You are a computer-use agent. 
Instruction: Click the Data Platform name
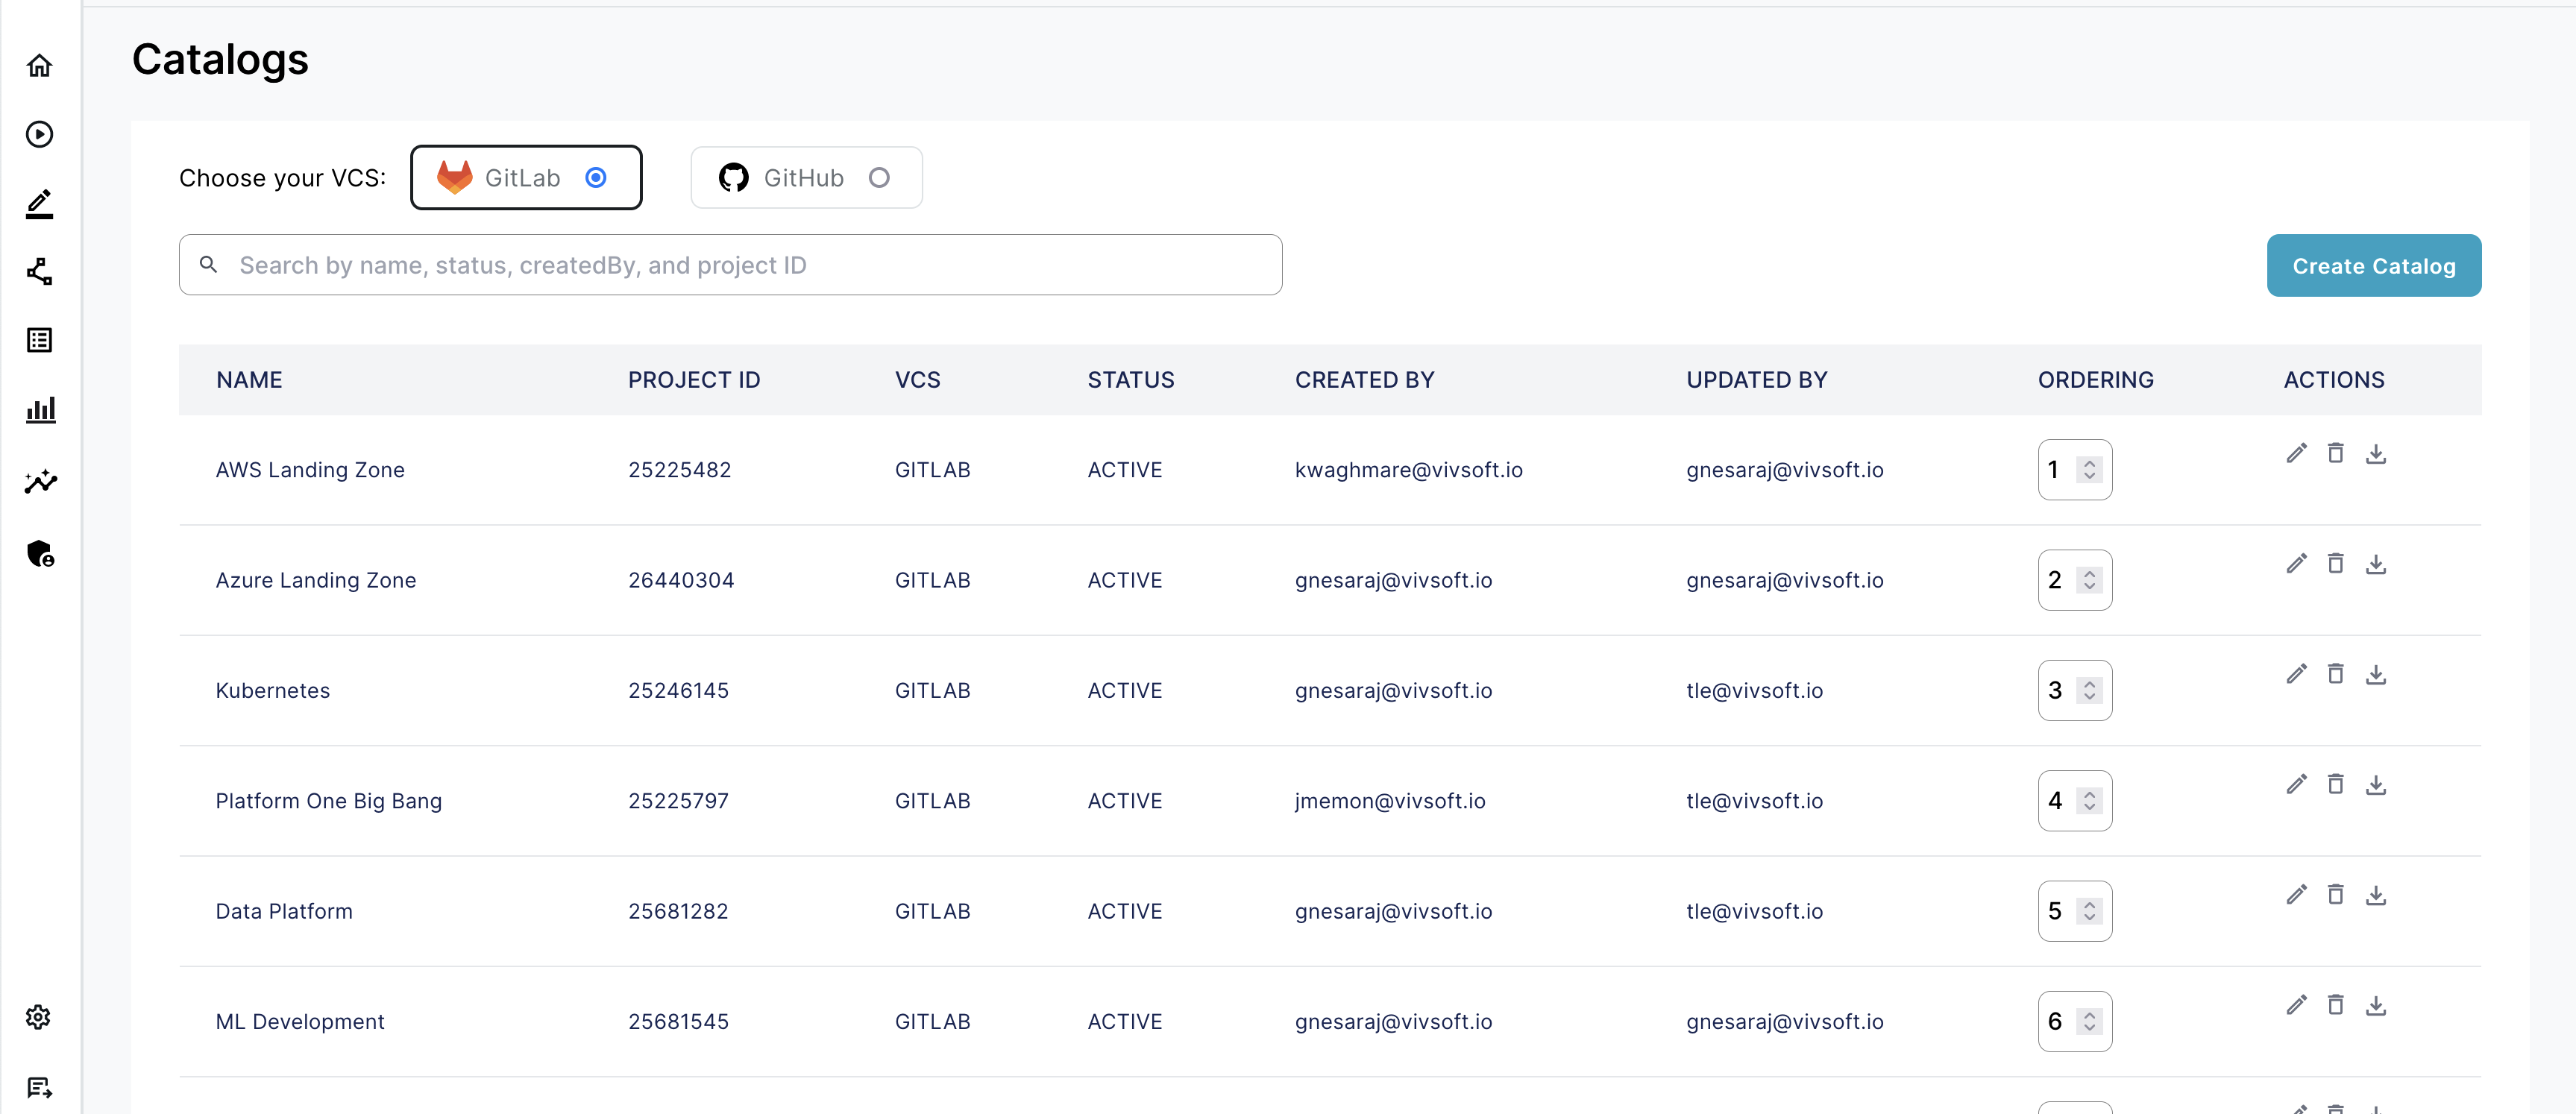tap(284, 911)
